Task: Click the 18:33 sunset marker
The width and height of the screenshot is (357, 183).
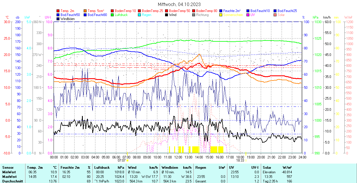Action: point(240,160)
